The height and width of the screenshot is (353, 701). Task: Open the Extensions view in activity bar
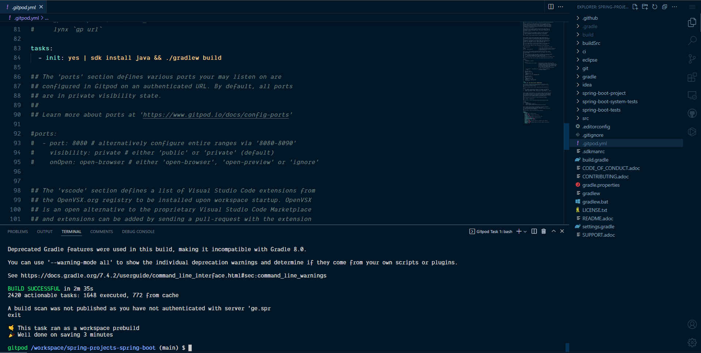(x=692, y=77)
